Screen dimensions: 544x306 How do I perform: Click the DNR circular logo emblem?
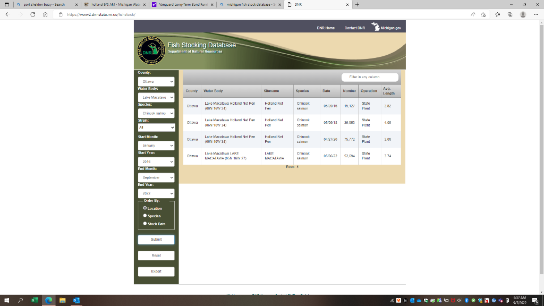click(x=151, y=52)
